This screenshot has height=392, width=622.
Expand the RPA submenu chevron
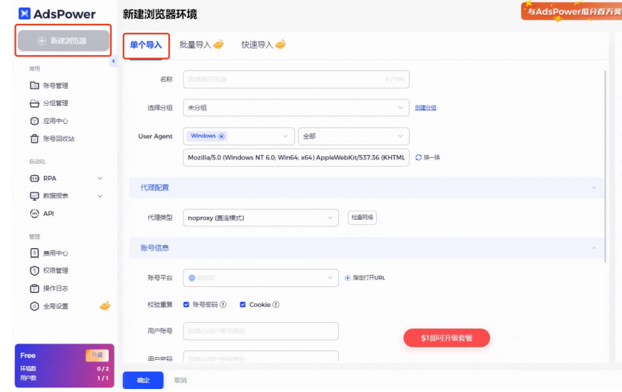[x=100, y=179]
